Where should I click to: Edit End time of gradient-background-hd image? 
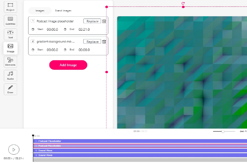(x=84, y=50)
